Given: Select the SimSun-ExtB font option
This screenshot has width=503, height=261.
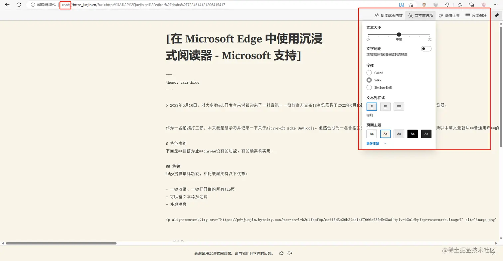Looking at the screenshot, I should tap(369, 87).
